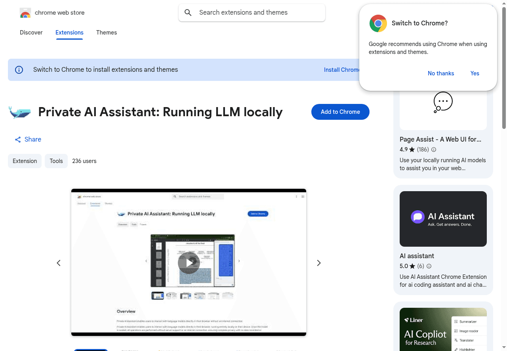The height and width of the screenshot is (351, 507).
Task: Click the Add to Chrome button
Action: tap(340, 112)
